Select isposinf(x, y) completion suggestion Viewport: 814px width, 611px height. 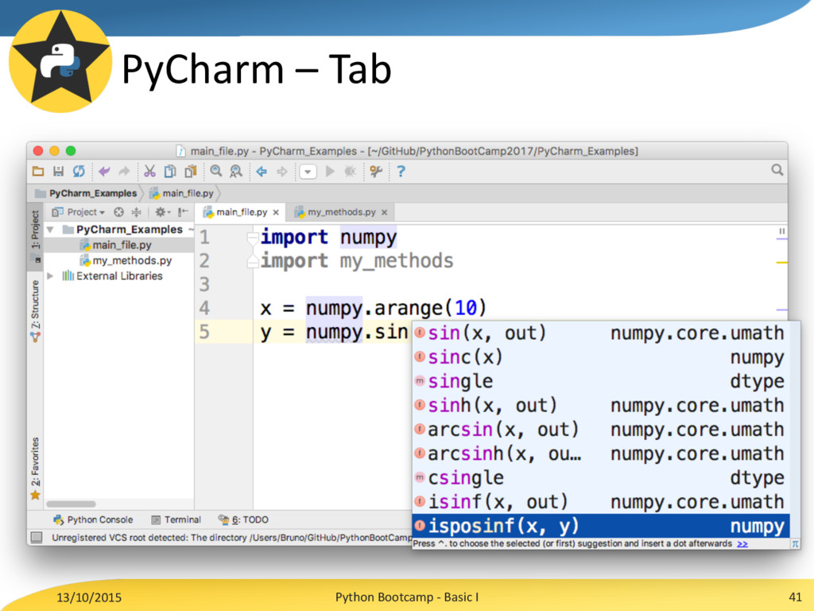[x=601, y=526]
